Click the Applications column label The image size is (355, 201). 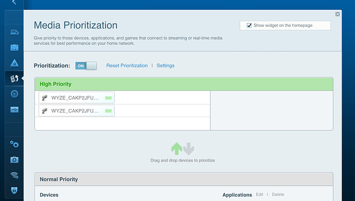tap(237, 195)
